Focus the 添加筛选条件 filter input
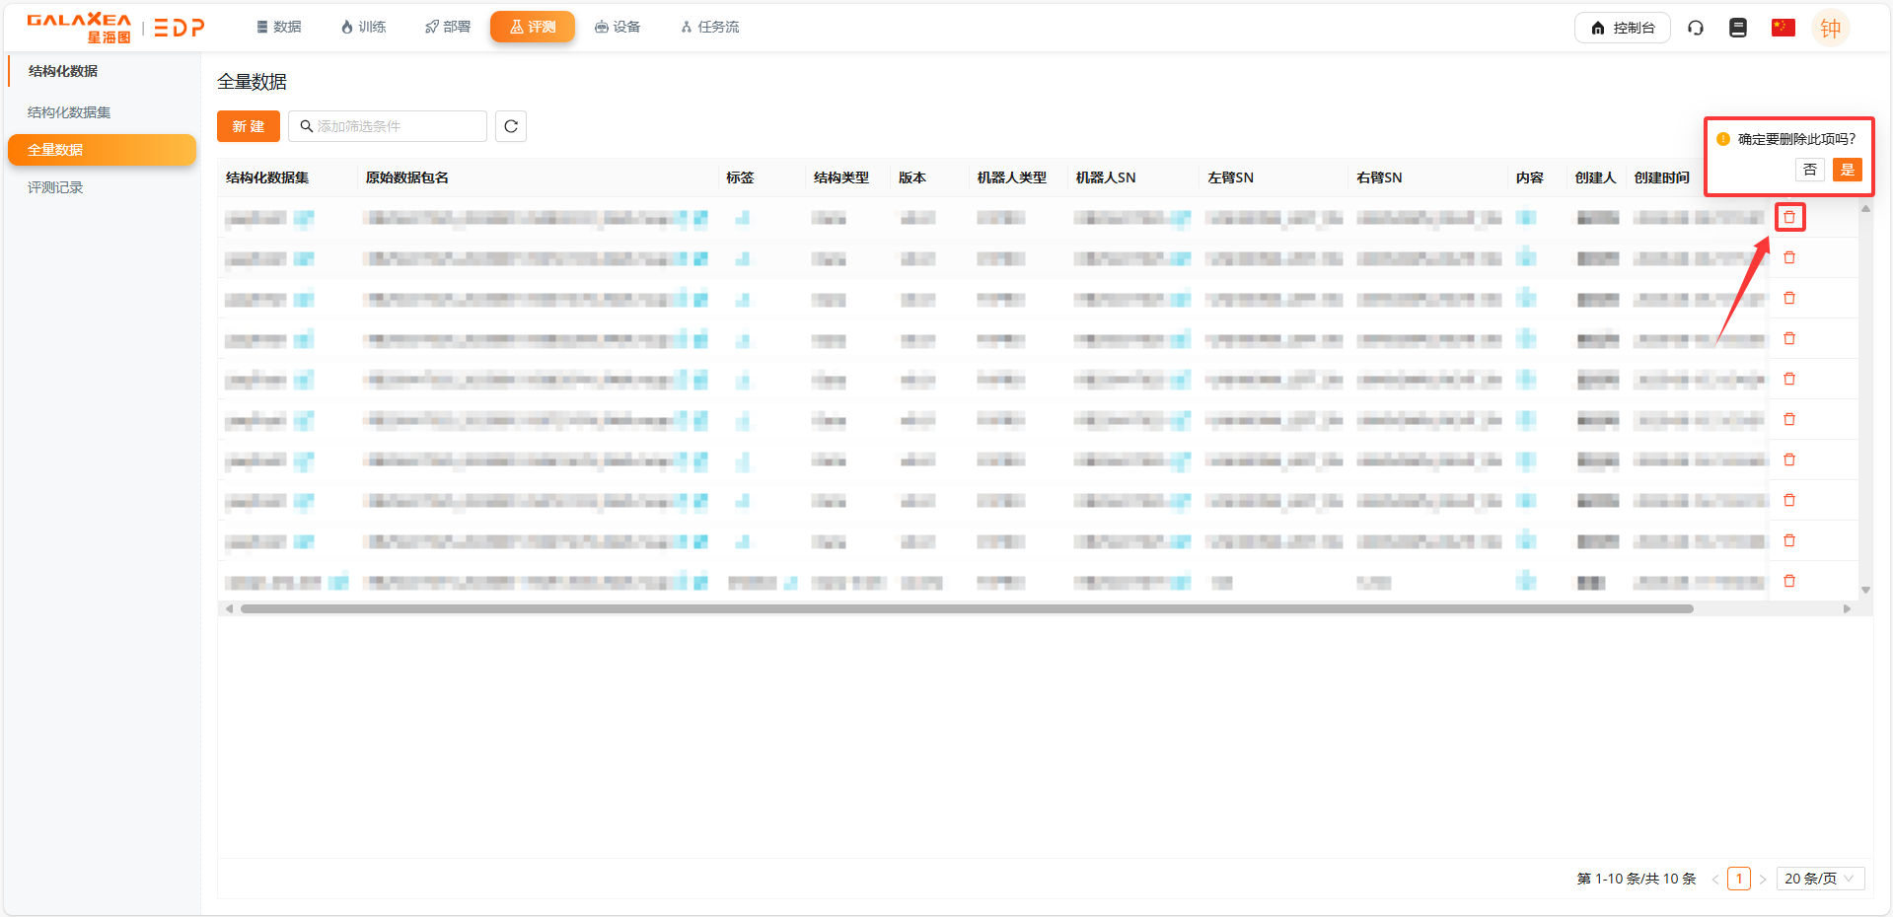The width and height of the screenshot is (1893, 917). (x=395, y=126)
